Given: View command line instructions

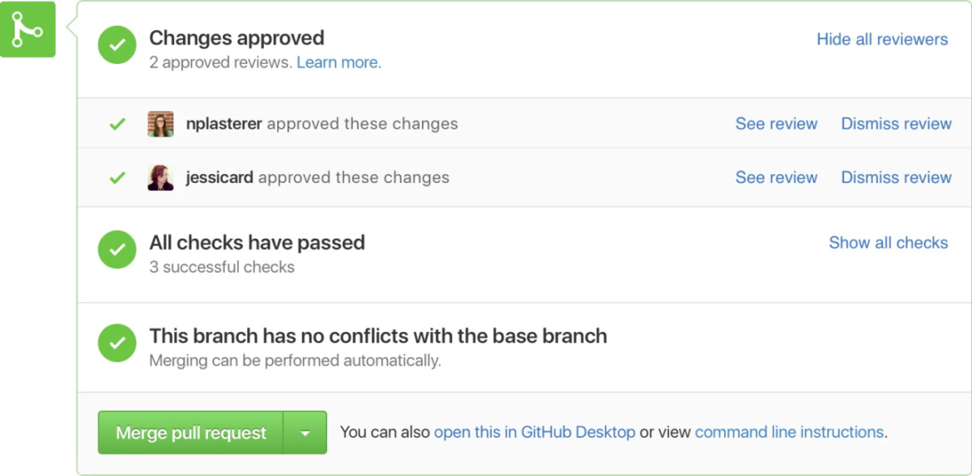Looking at the screenshot, I should pyautogui.click(x=788, y=432).
